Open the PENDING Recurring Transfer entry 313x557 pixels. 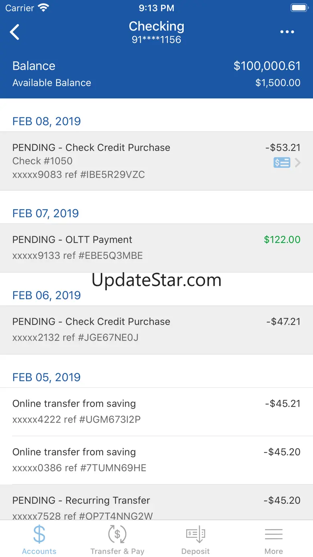pyautogui.click(x=156, y=502)
